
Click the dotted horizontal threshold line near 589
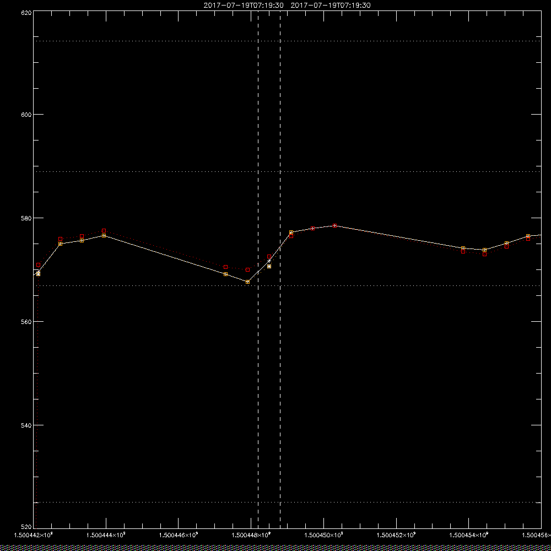click(x=287, y=171)
